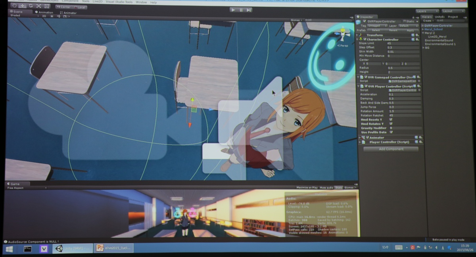Open the scene view Gizmos dropdown
Screen dimensions: 476x257
(296, 20)
